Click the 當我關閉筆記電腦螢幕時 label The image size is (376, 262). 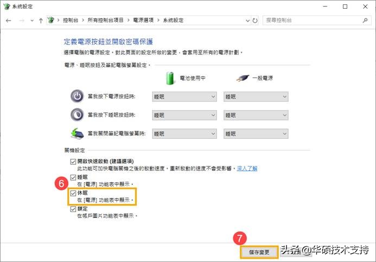117,133
